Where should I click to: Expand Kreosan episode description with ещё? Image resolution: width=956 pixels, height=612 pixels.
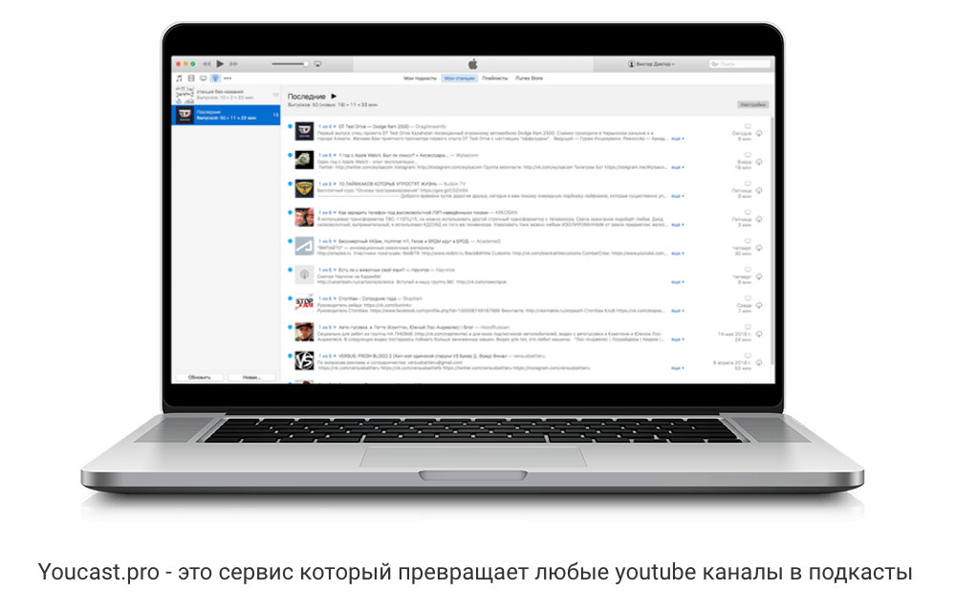pos(678,225)
